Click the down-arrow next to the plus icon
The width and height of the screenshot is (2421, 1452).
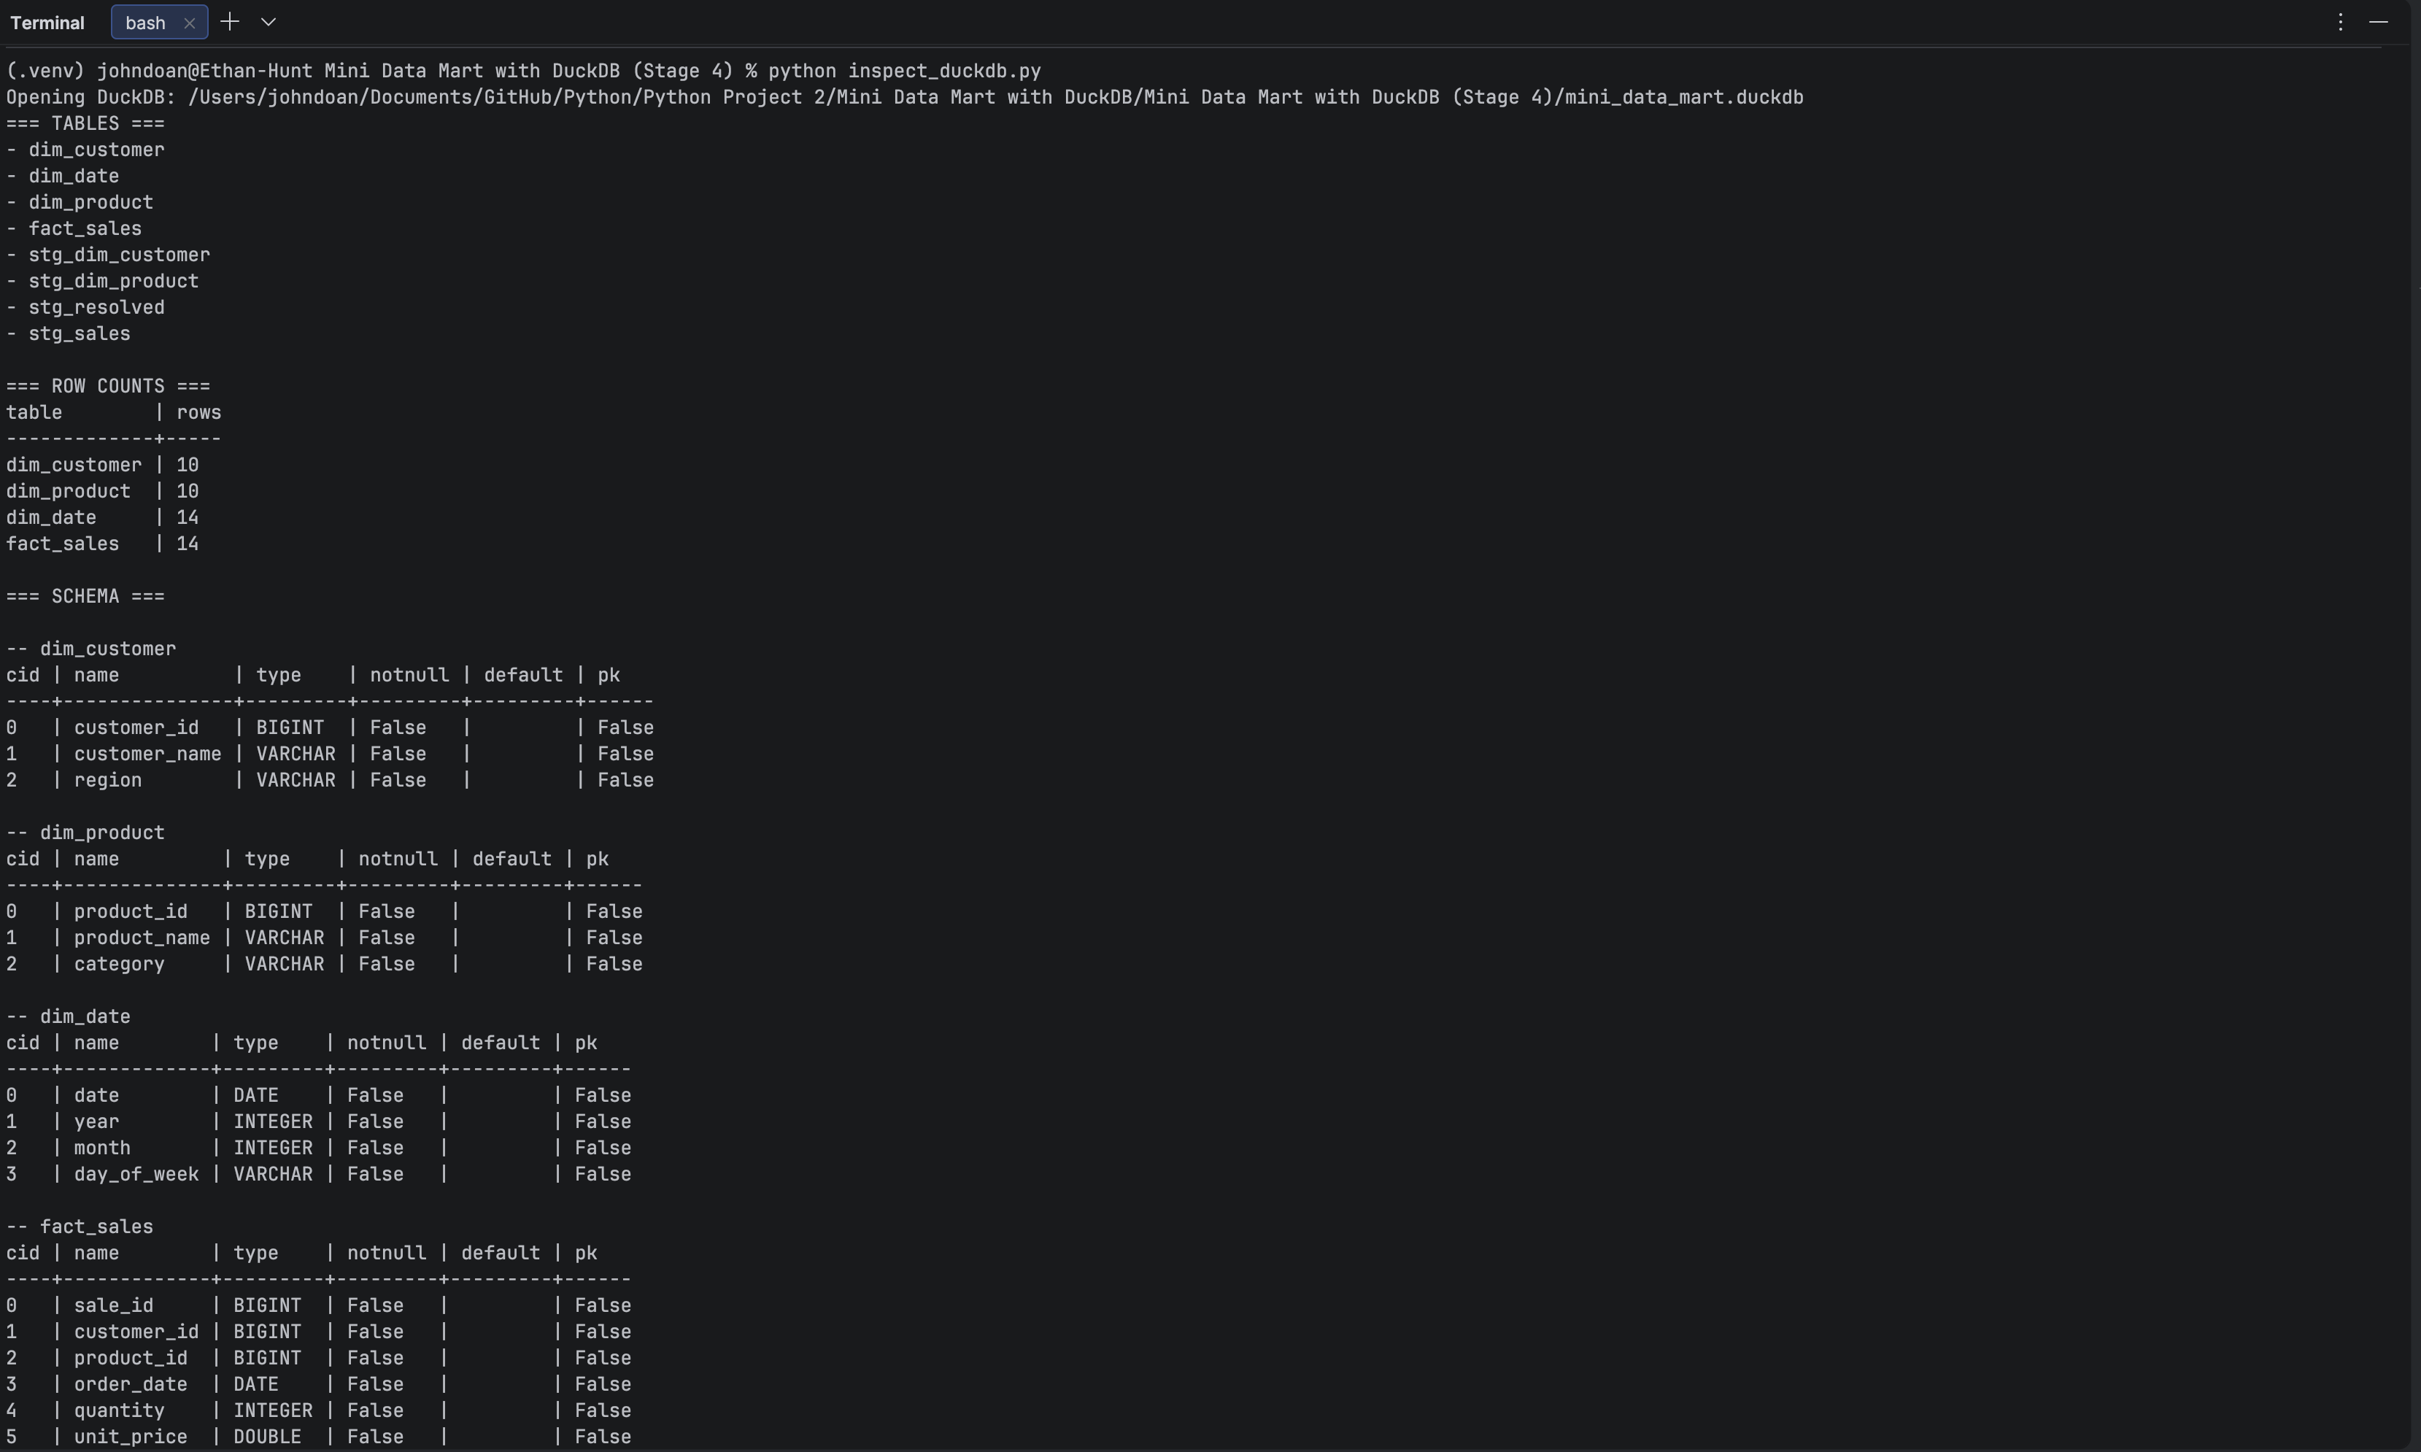pos(269,22)
